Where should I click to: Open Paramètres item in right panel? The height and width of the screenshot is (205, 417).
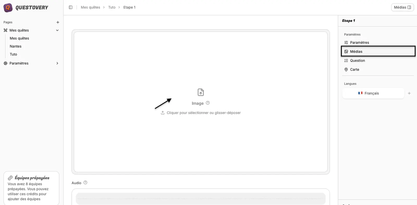pyautogui.click(x=378, y=42)
